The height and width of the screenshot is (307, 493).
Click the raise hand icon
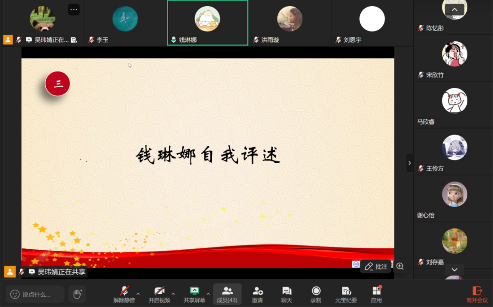coord(77,294)
